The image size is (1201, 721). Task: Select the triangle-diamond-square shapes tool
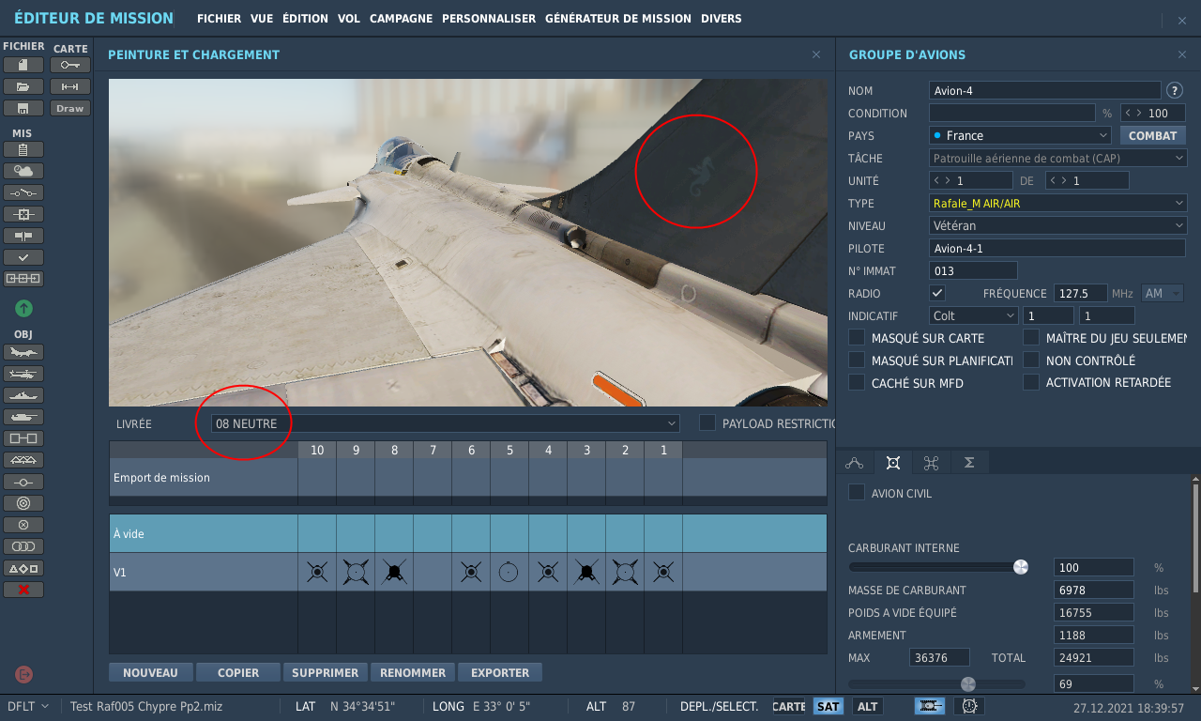(x=23, y=568)
